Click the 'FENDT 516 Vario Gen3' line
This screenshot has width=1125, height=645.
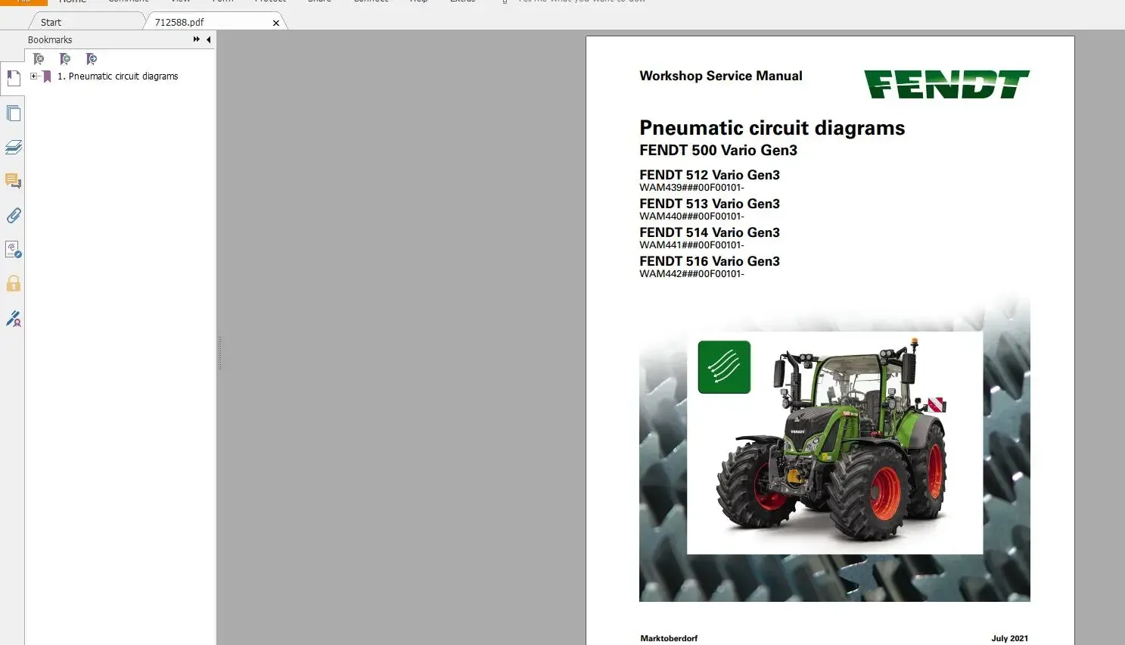point(710,261)
